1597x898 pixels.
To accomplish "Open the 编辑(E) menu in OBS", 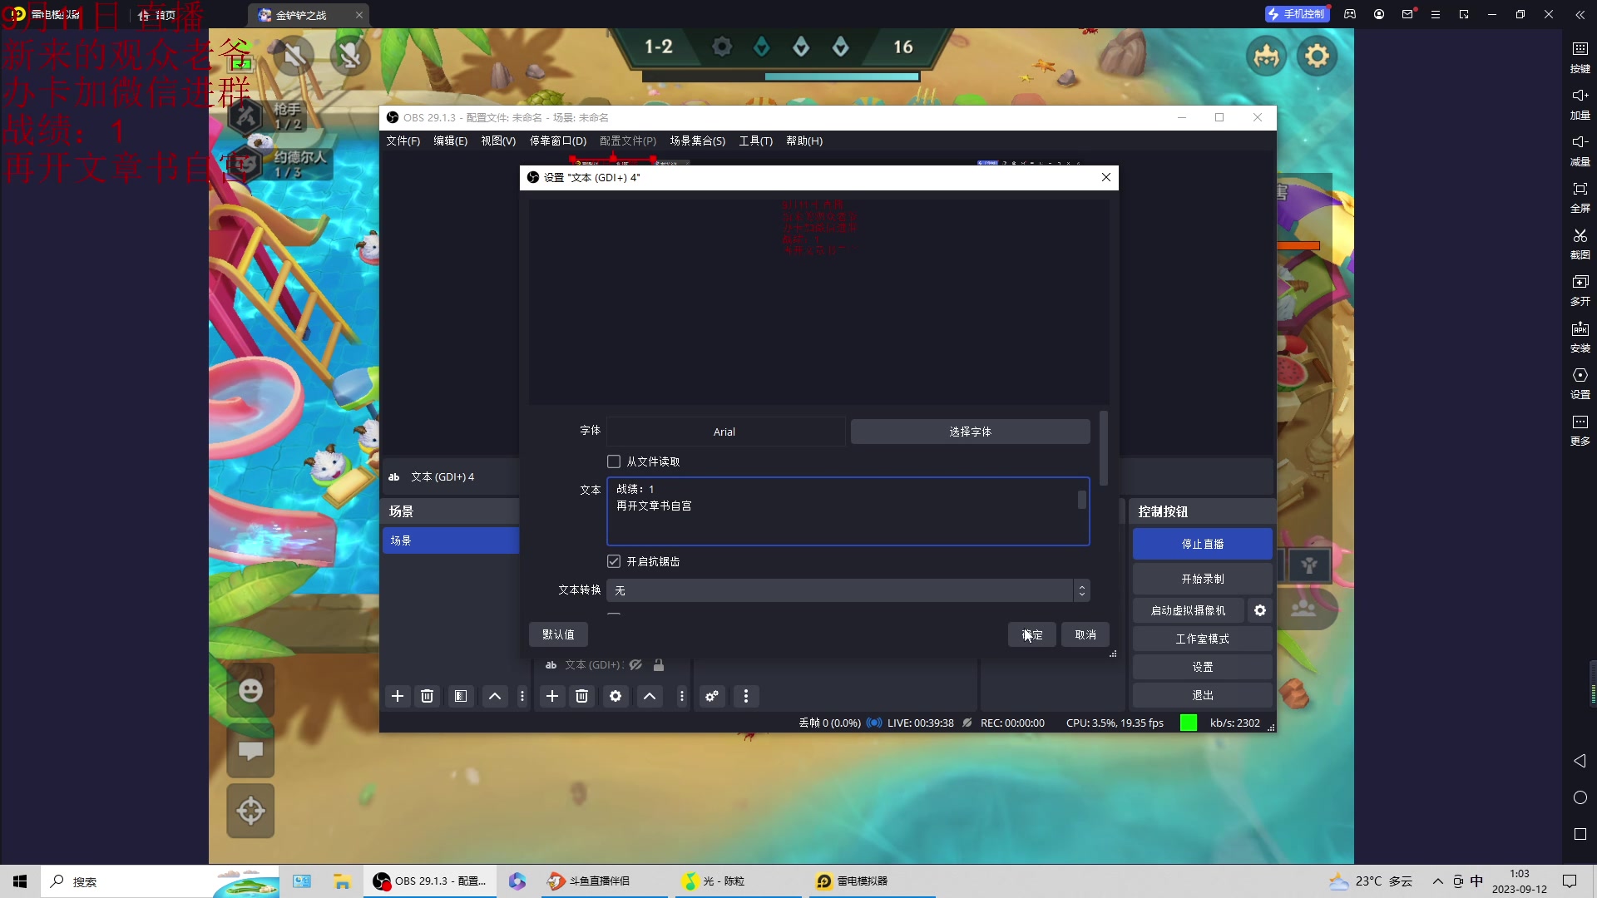I will pyautogui.click(x=450, y=141).
